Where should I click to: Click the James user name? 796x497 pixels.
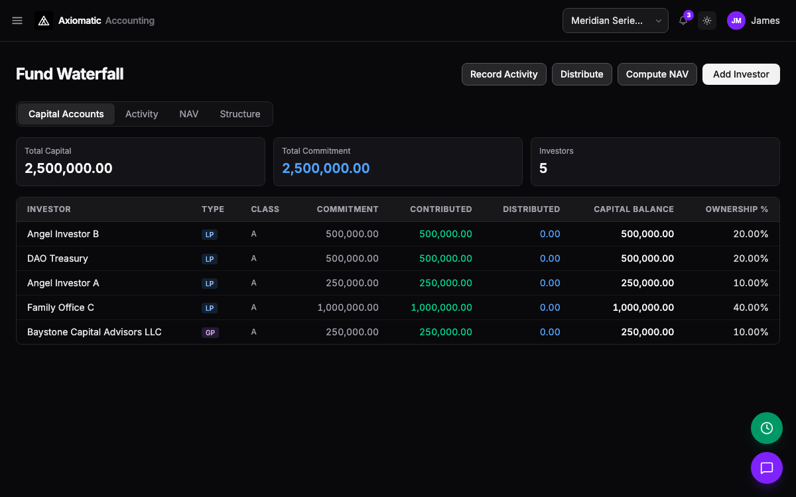(765, 21)
